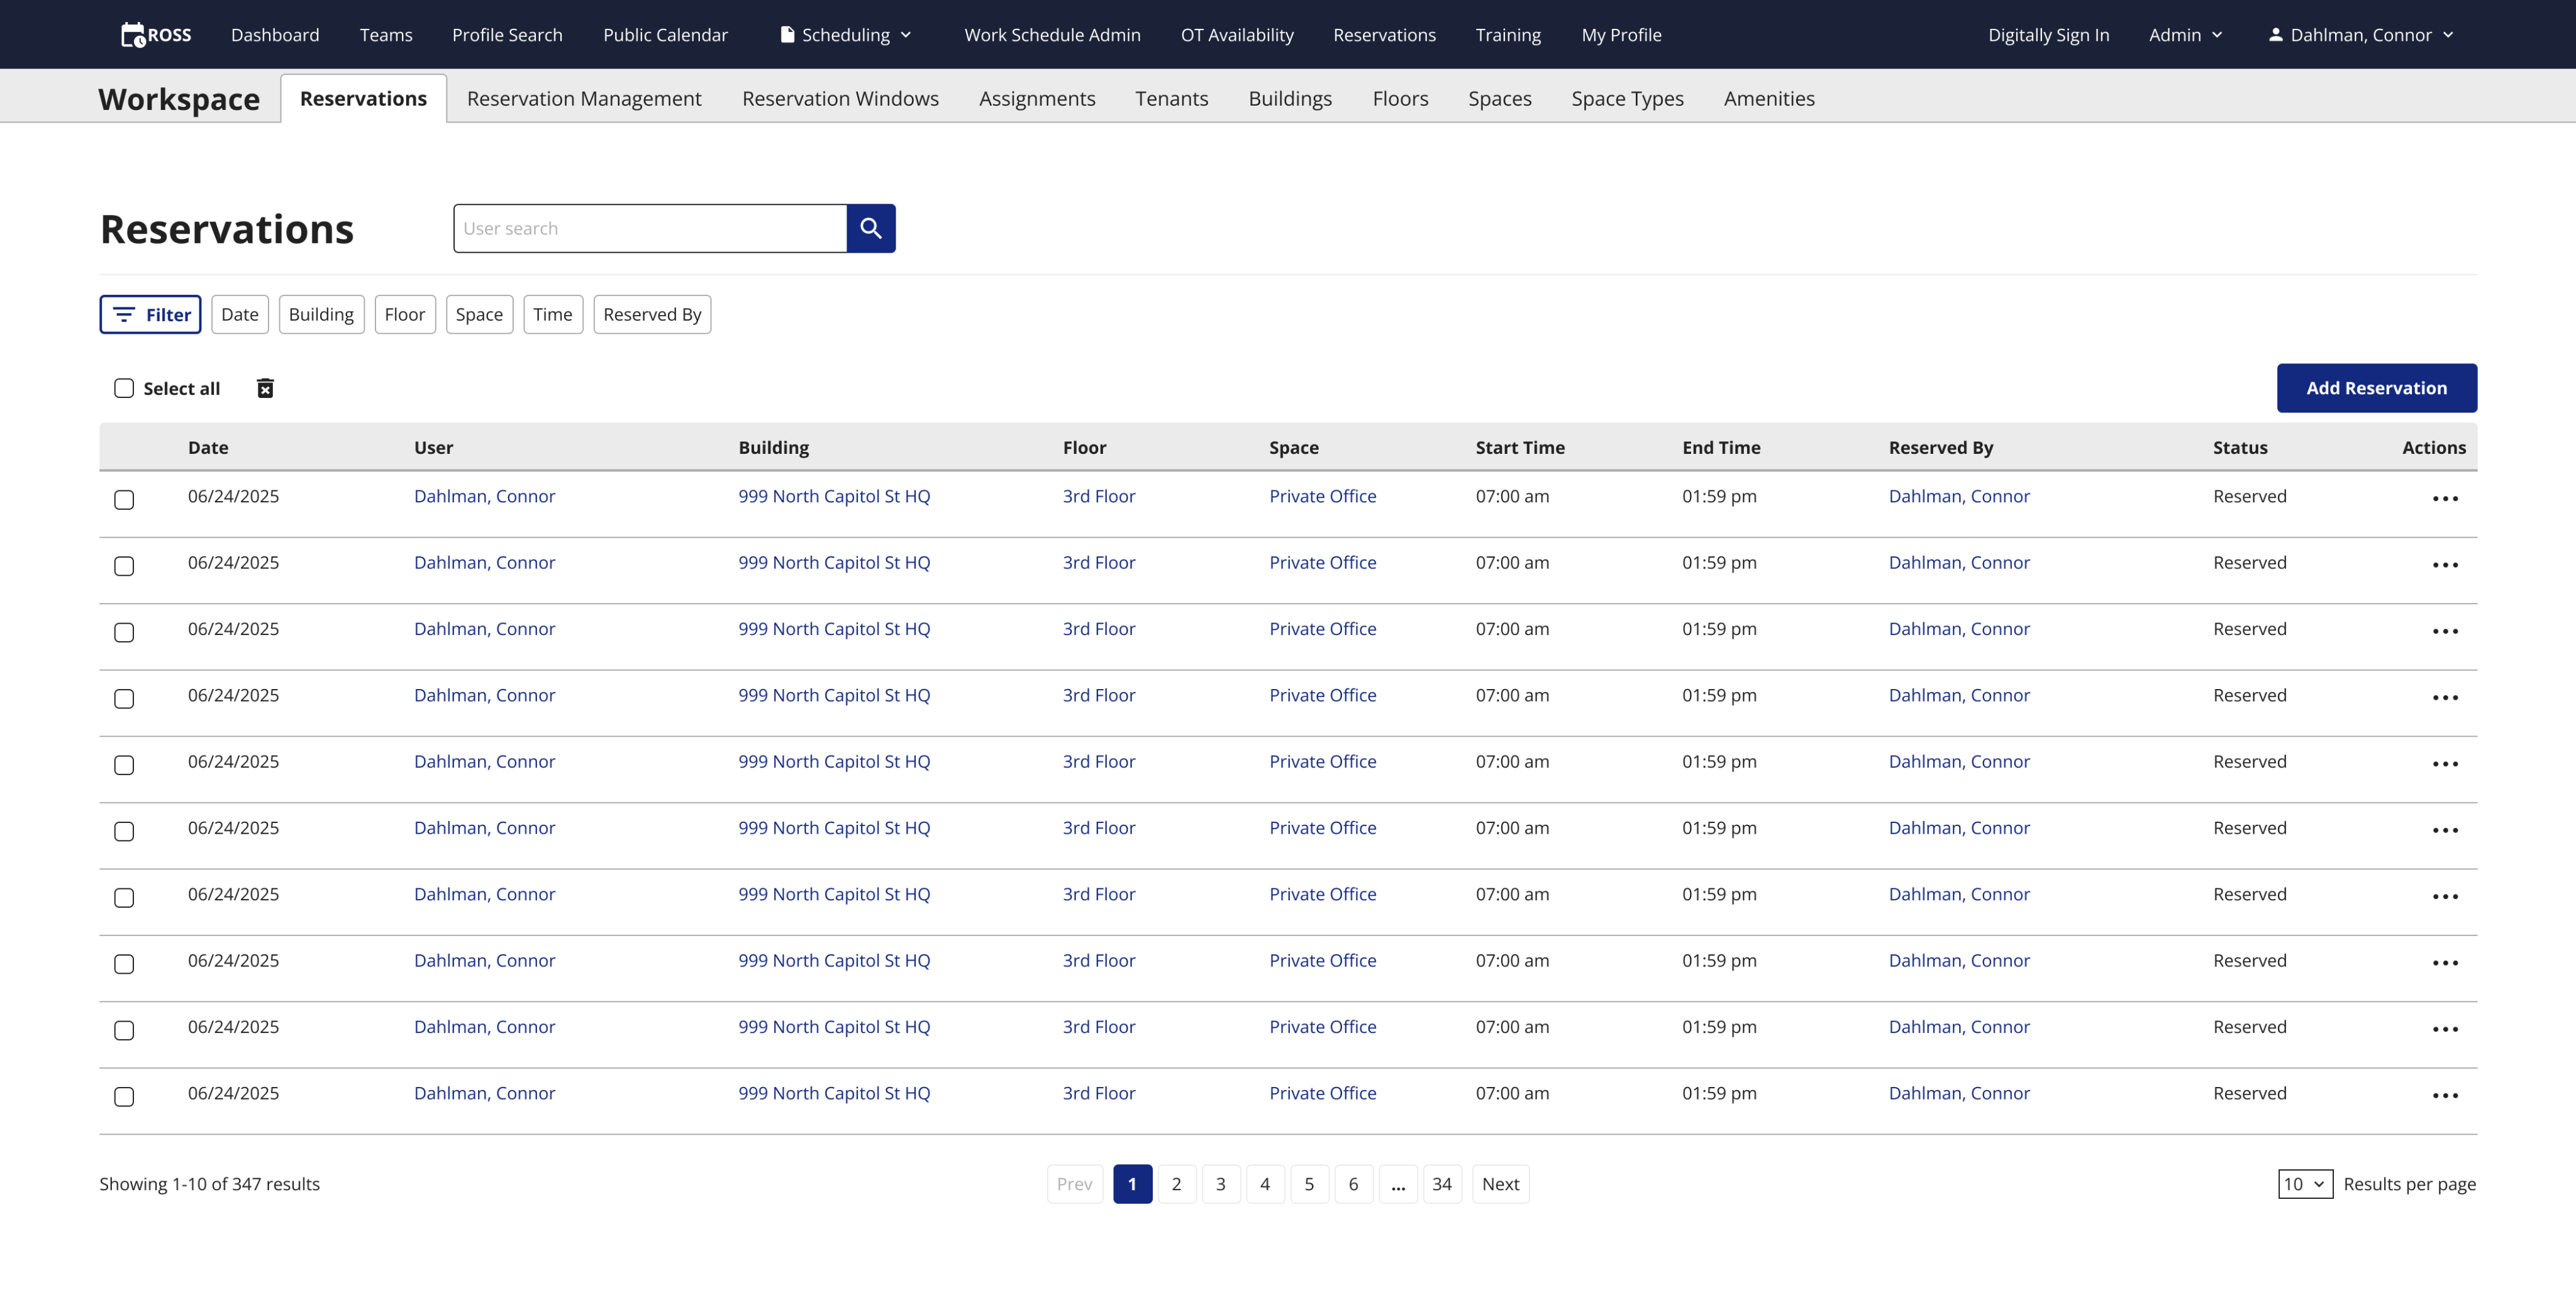Click the User search input field
Image resolution: width=2576 pixels, height=1302 pixels.
650,228
